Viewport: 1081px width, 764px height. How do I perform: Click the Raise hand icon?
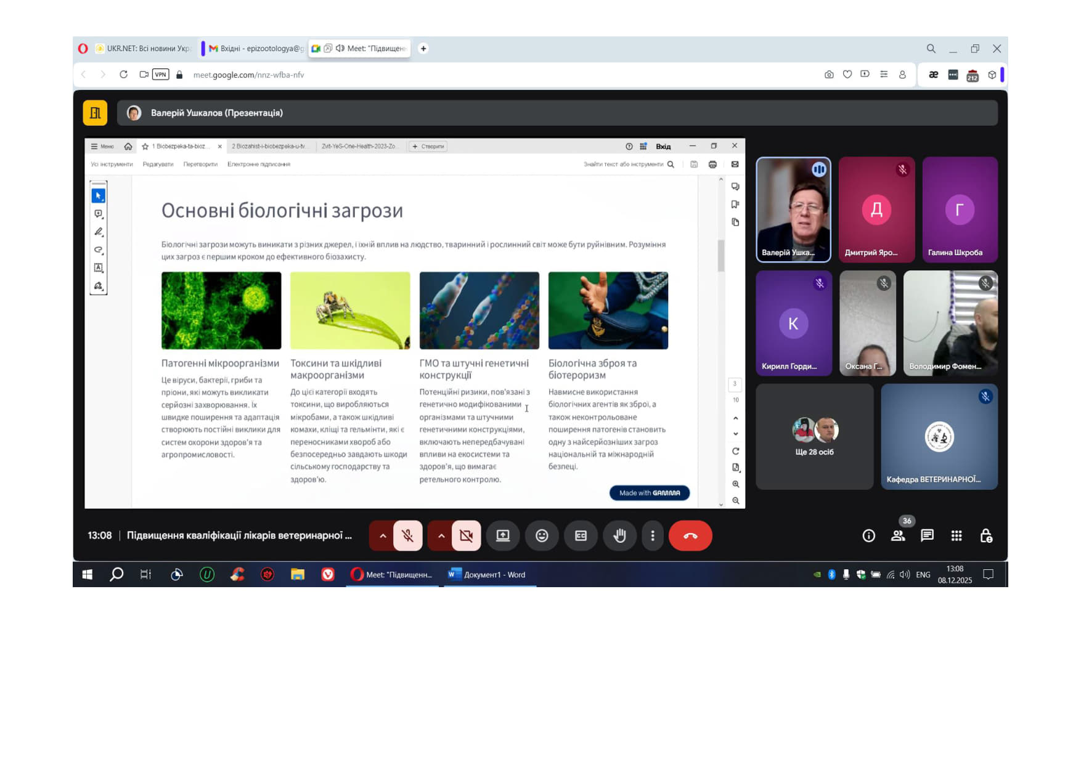[x=619, y=536]
